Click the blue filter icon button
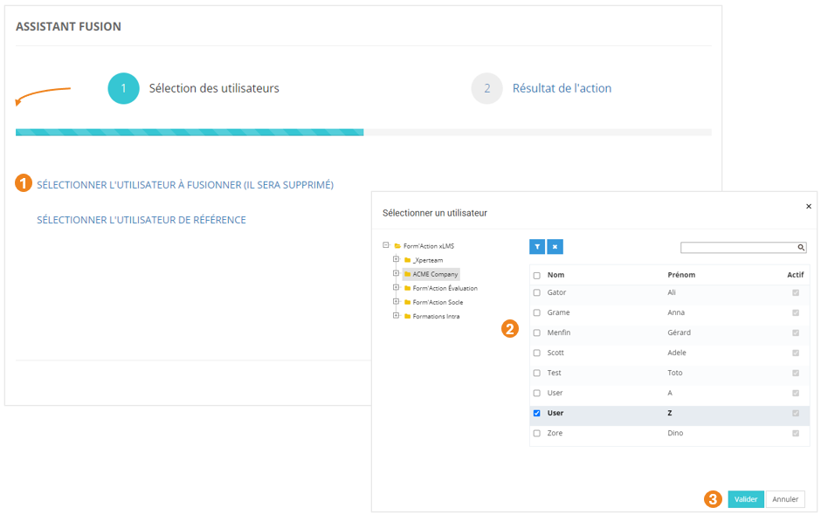Screen dimensions: 821x514 click(537, 247)
